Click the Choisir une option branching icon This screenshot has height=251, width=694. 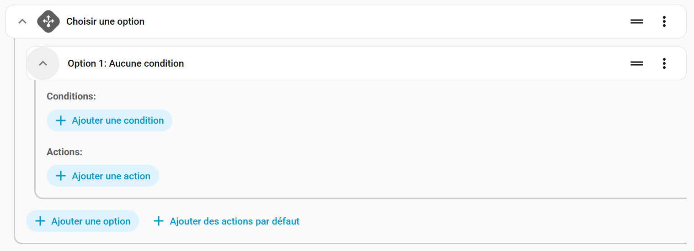tap(48, 21)
